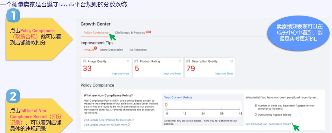Click the Policy Compliance section heading
Viewport: 332px width, 133px height.
pos(97,85)
